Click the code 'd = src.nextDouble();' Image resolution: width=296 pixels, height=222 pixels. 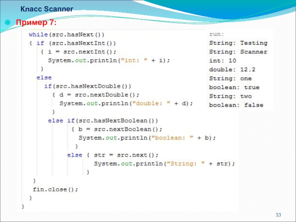coord(99,95)
